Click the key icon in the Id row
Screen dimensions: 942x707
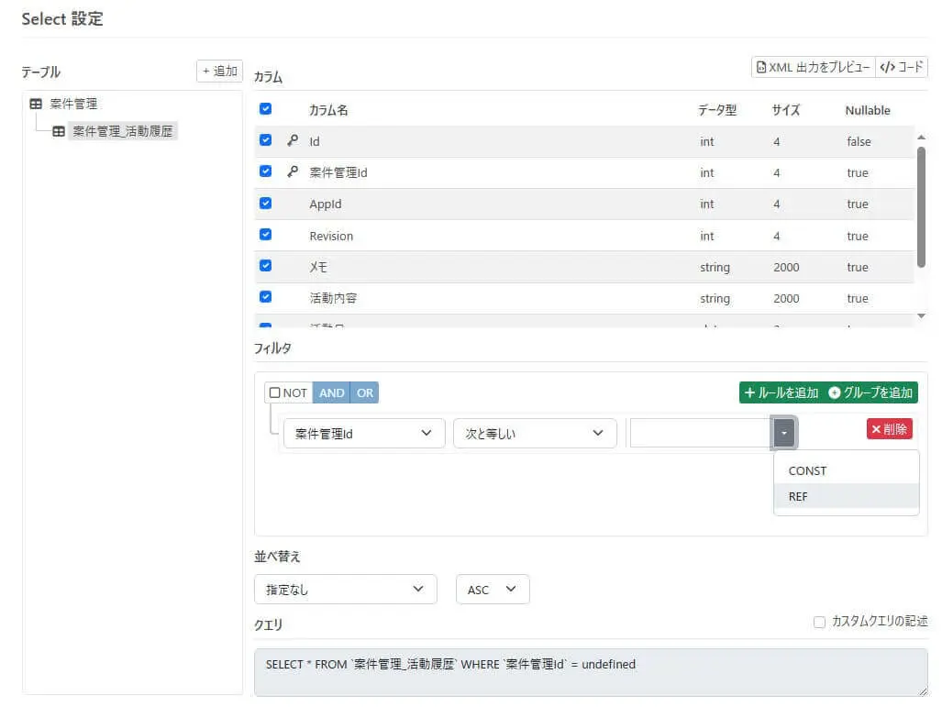coord(293,141)
